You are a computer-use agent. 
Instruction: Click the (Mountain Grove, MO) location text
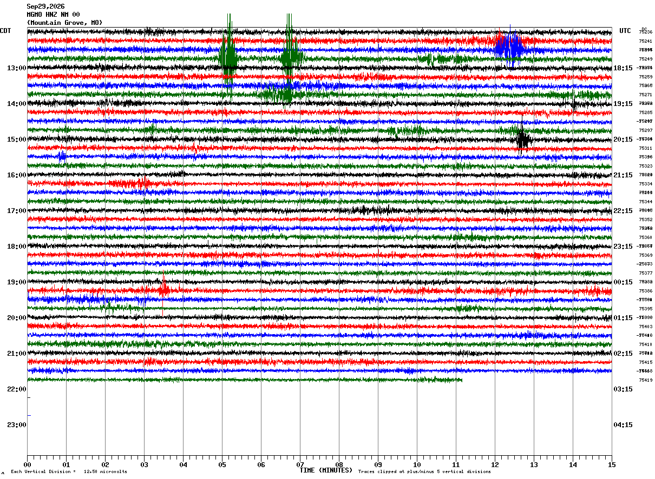pyautogui.click(x=64, y=23)
